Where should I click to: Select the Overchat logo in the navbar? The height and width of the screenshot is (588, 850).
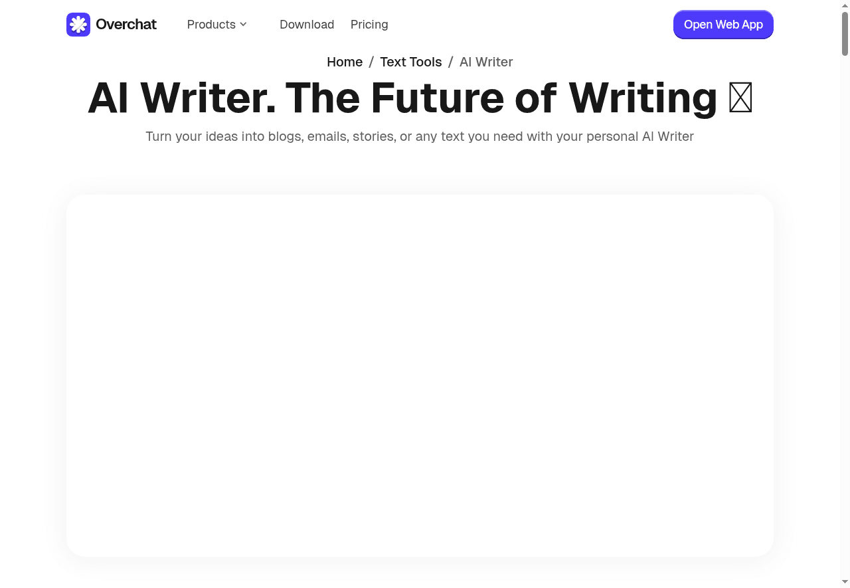[x=111, y=24]
